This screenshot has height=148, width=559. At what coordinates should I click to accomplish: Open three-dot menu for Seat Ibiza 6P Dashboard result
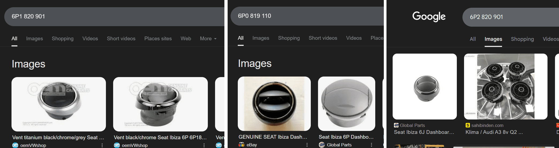371,145
